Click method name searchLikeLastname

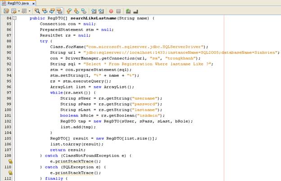click(x=93, y=18)
